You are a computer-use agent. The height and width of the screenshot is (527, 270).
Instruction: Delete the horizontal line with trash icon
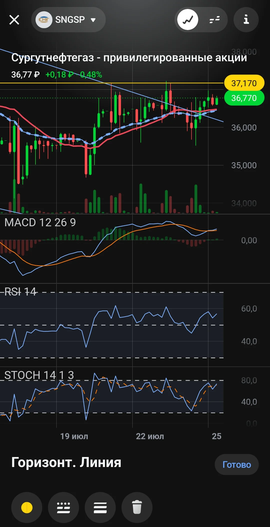tap(137, 507)
